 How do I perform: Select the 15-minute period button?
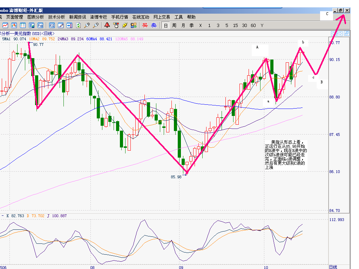(235, 25)
